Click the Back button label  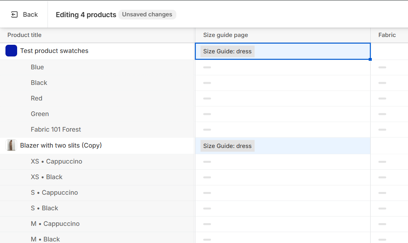pos(30,14)
